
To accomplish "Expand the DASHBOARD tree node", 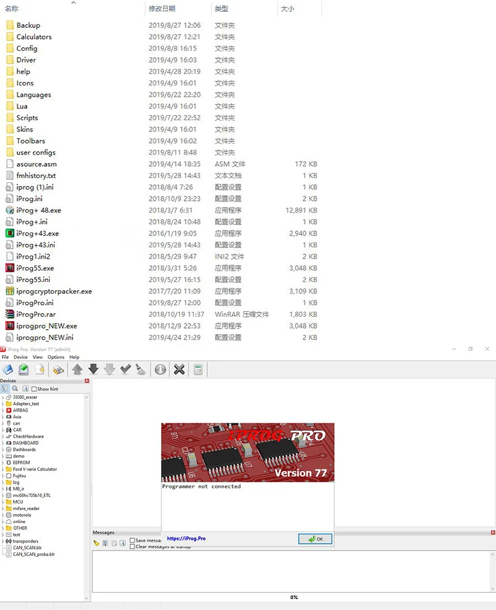I will [x=2, y=443].
